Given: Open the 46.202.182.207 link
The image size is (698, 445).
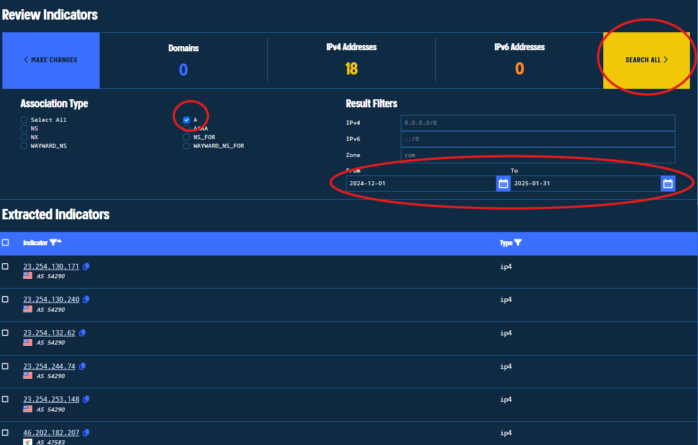Looking at the screenshot, I should pos(51,433).
